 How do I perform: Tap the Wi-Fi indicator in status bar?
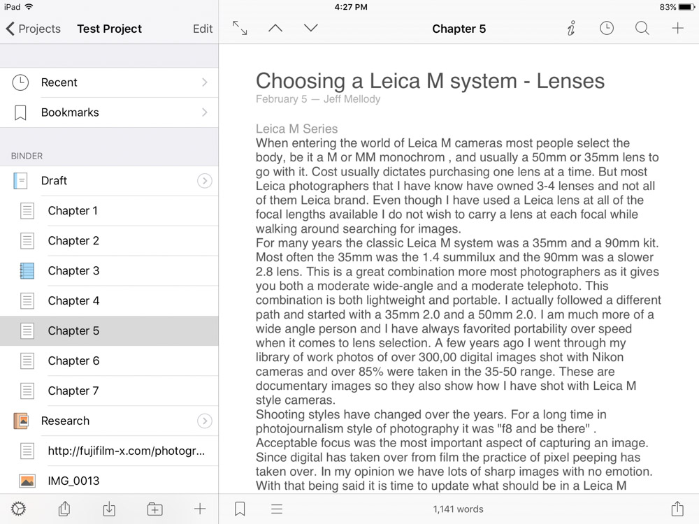[29, 7]
